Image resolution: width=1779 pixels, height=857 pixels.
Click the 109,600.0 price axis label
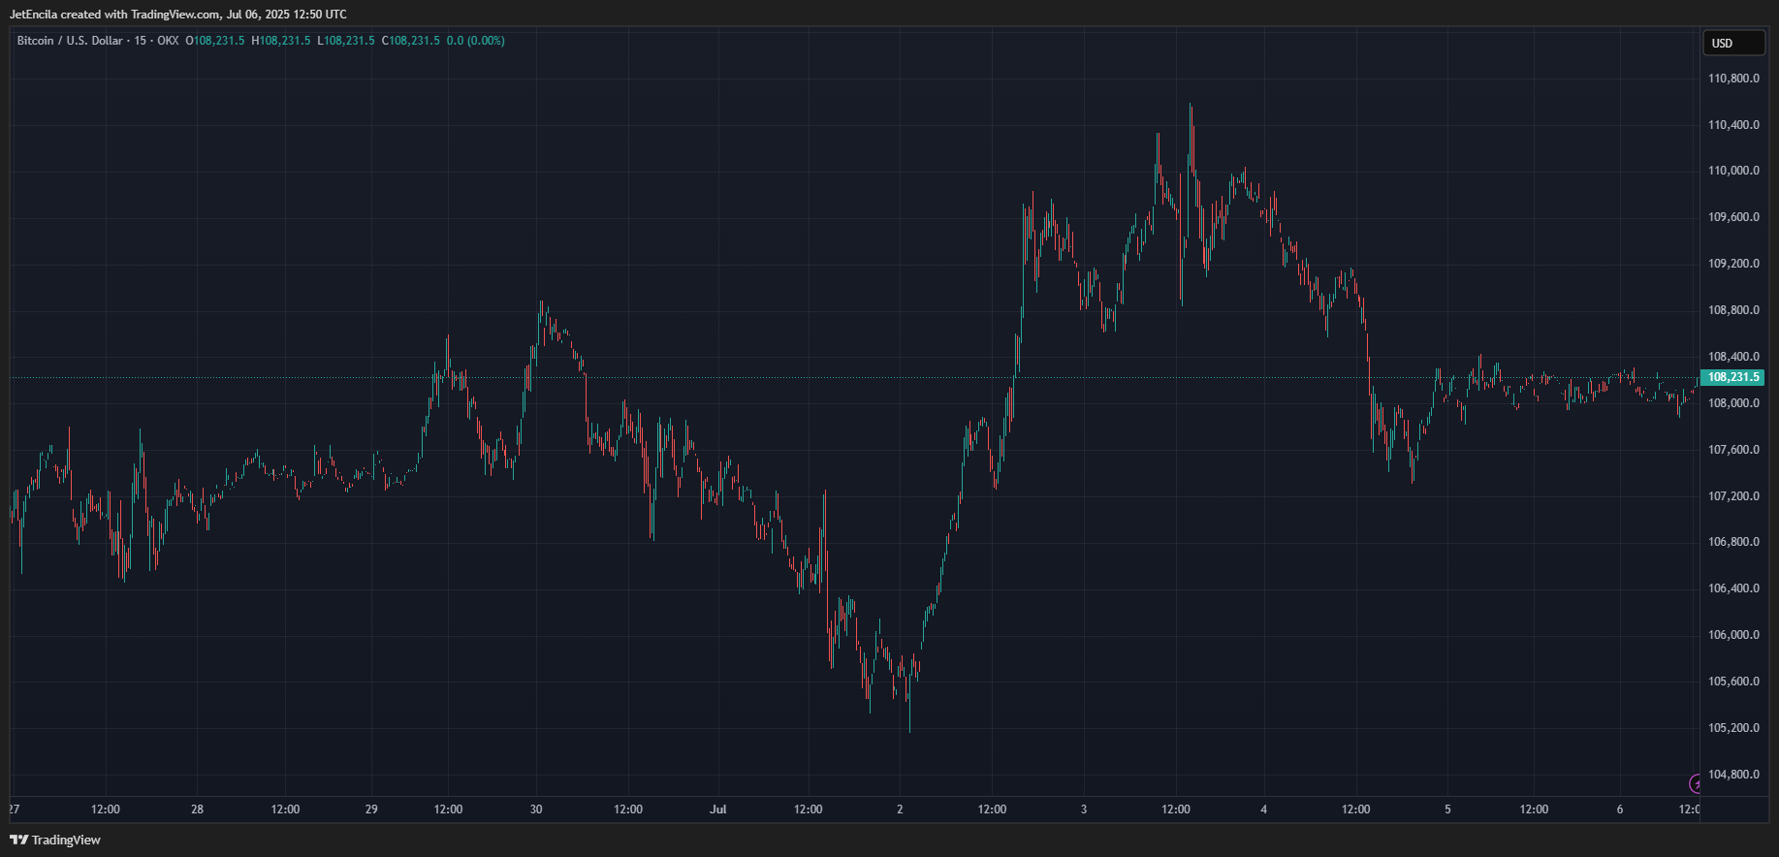click(1733, 217)
